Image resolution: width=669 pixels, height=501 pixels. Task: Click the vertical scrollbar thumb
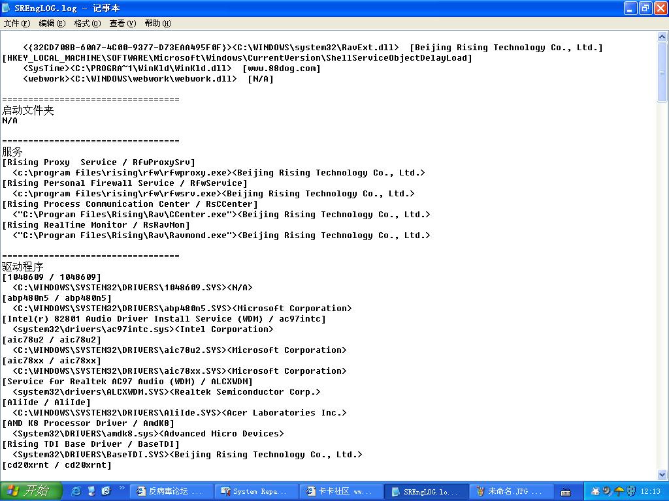point(662,72)
